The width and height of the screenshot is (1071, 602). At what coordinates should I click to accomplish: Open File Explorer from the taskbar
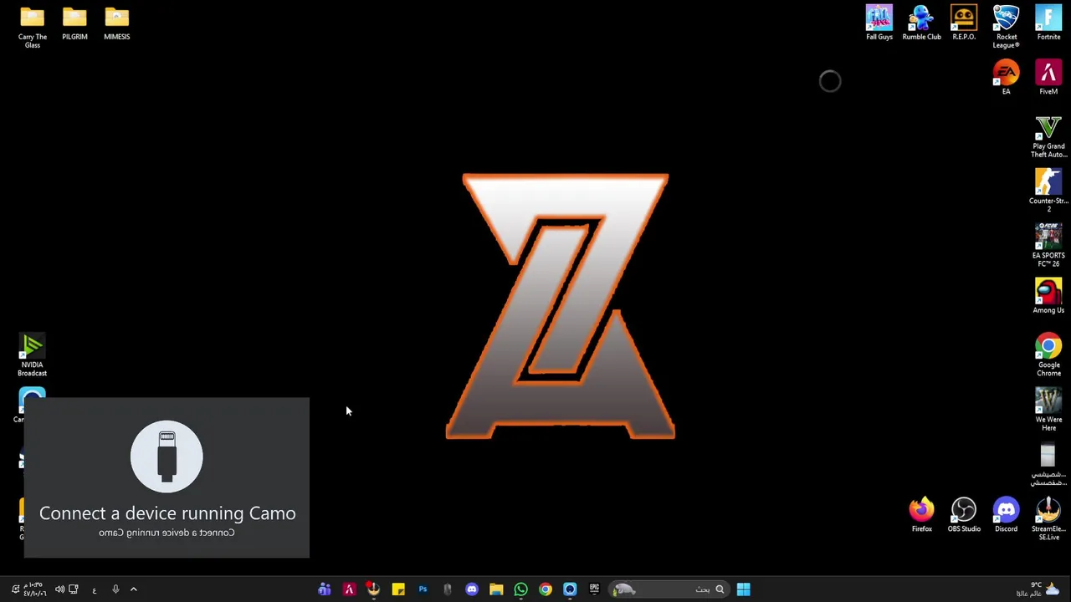pyautogui.click(x=496, y=589)
